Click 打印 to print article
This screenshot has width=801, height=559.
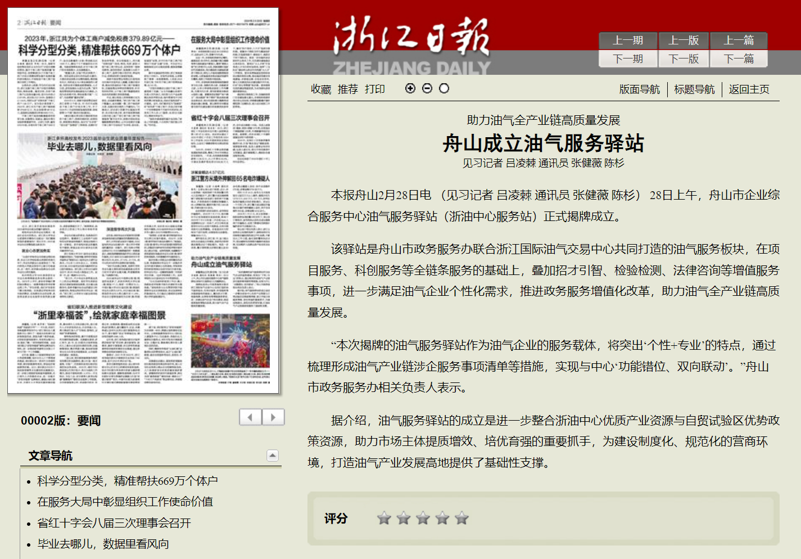tap(375, 89)
